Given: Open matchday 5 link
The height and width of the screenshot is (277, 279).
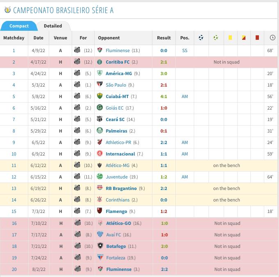Looking at the screenshot, I should pyautogui.click(x=14, y=96).
